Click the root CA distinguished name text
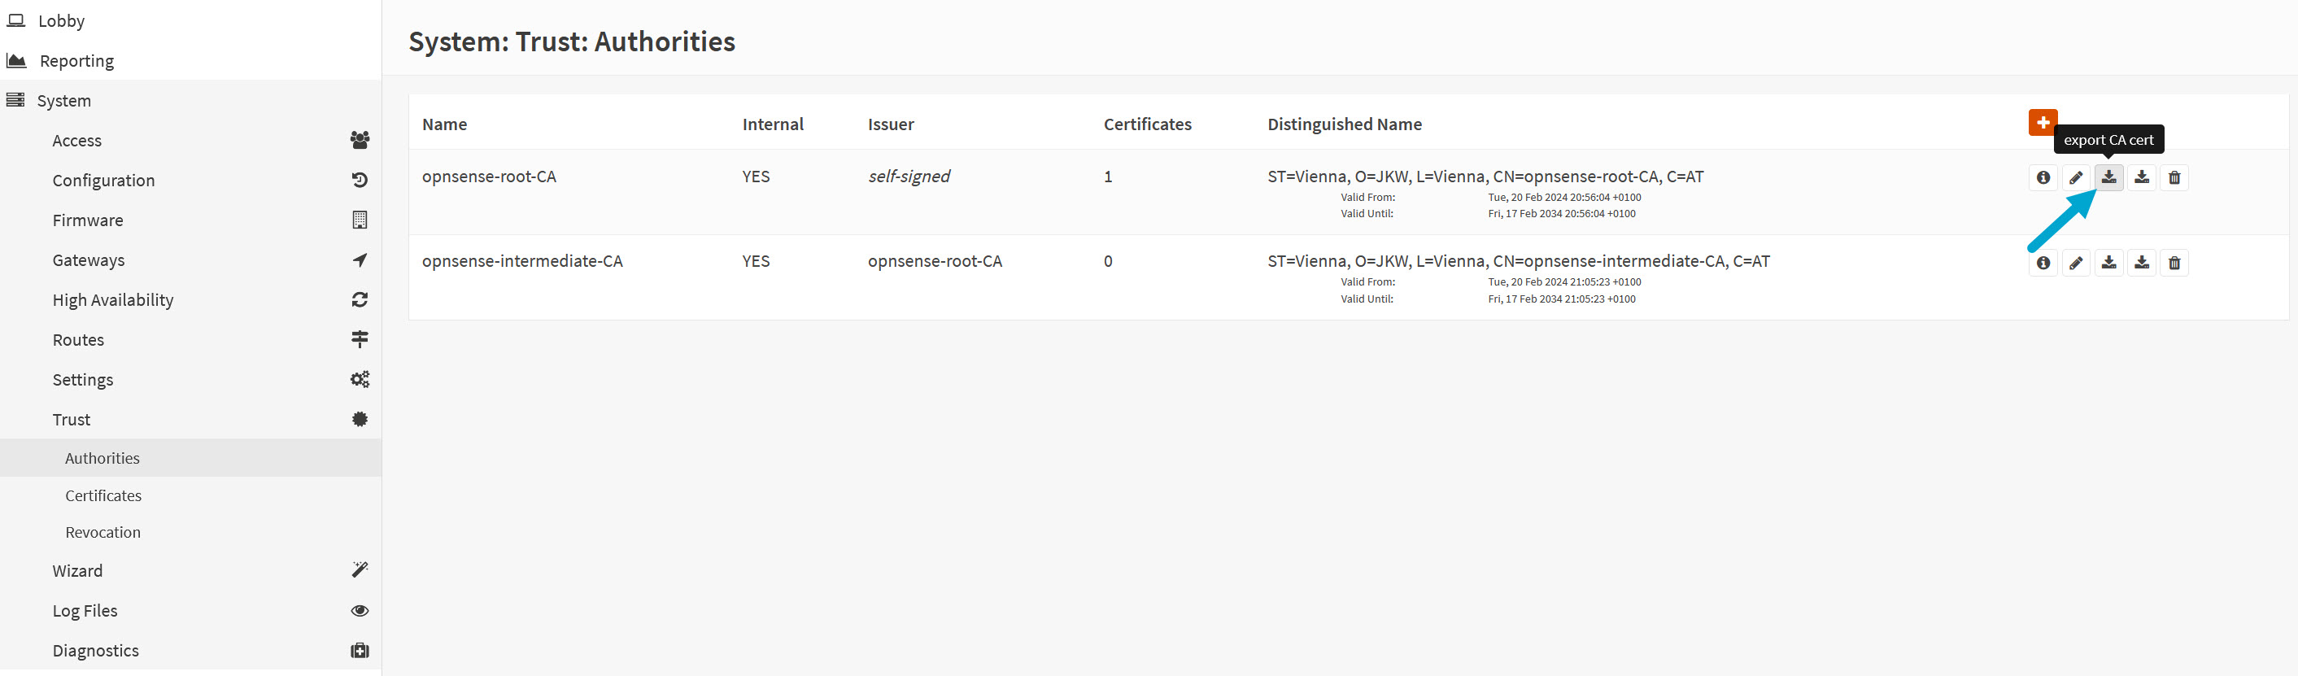Image resolution: width=2298 pixels, height=676 pixels. (1485, 177)
